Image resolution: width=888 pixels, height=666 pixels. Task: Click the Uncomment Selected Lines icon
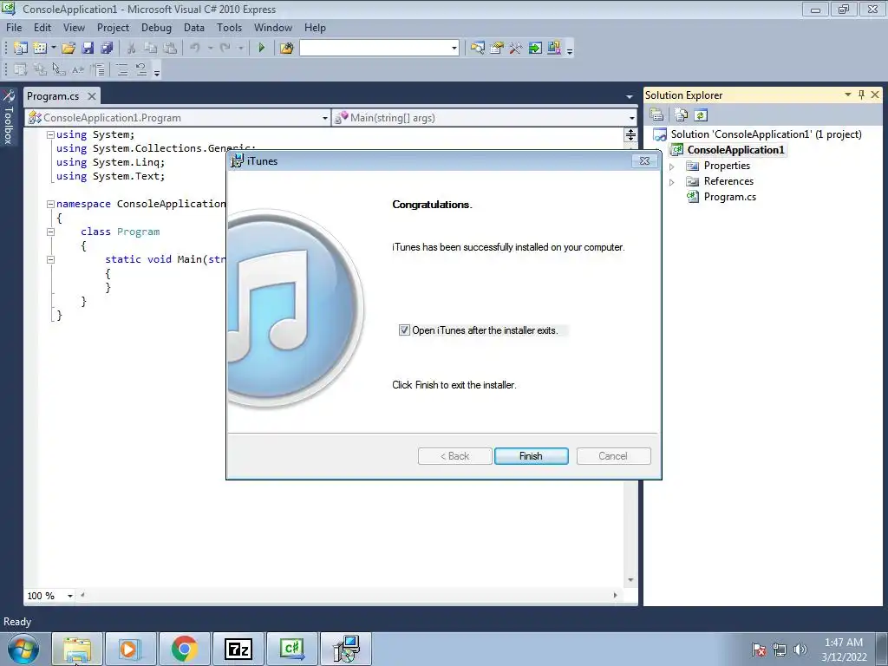pos(141,69)
